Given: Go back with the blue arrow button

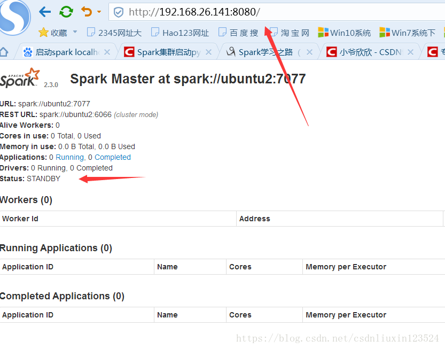Looking at the screenshot, I should pos(45,12).
